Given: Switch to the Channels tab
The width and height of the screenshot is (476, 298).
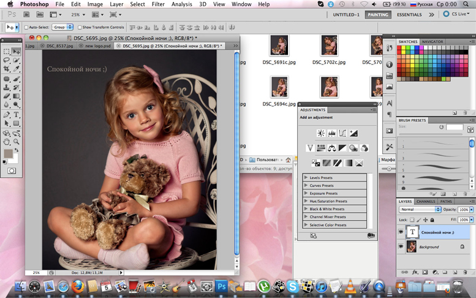Looking at the screenshot, I should tap(426, 201).
